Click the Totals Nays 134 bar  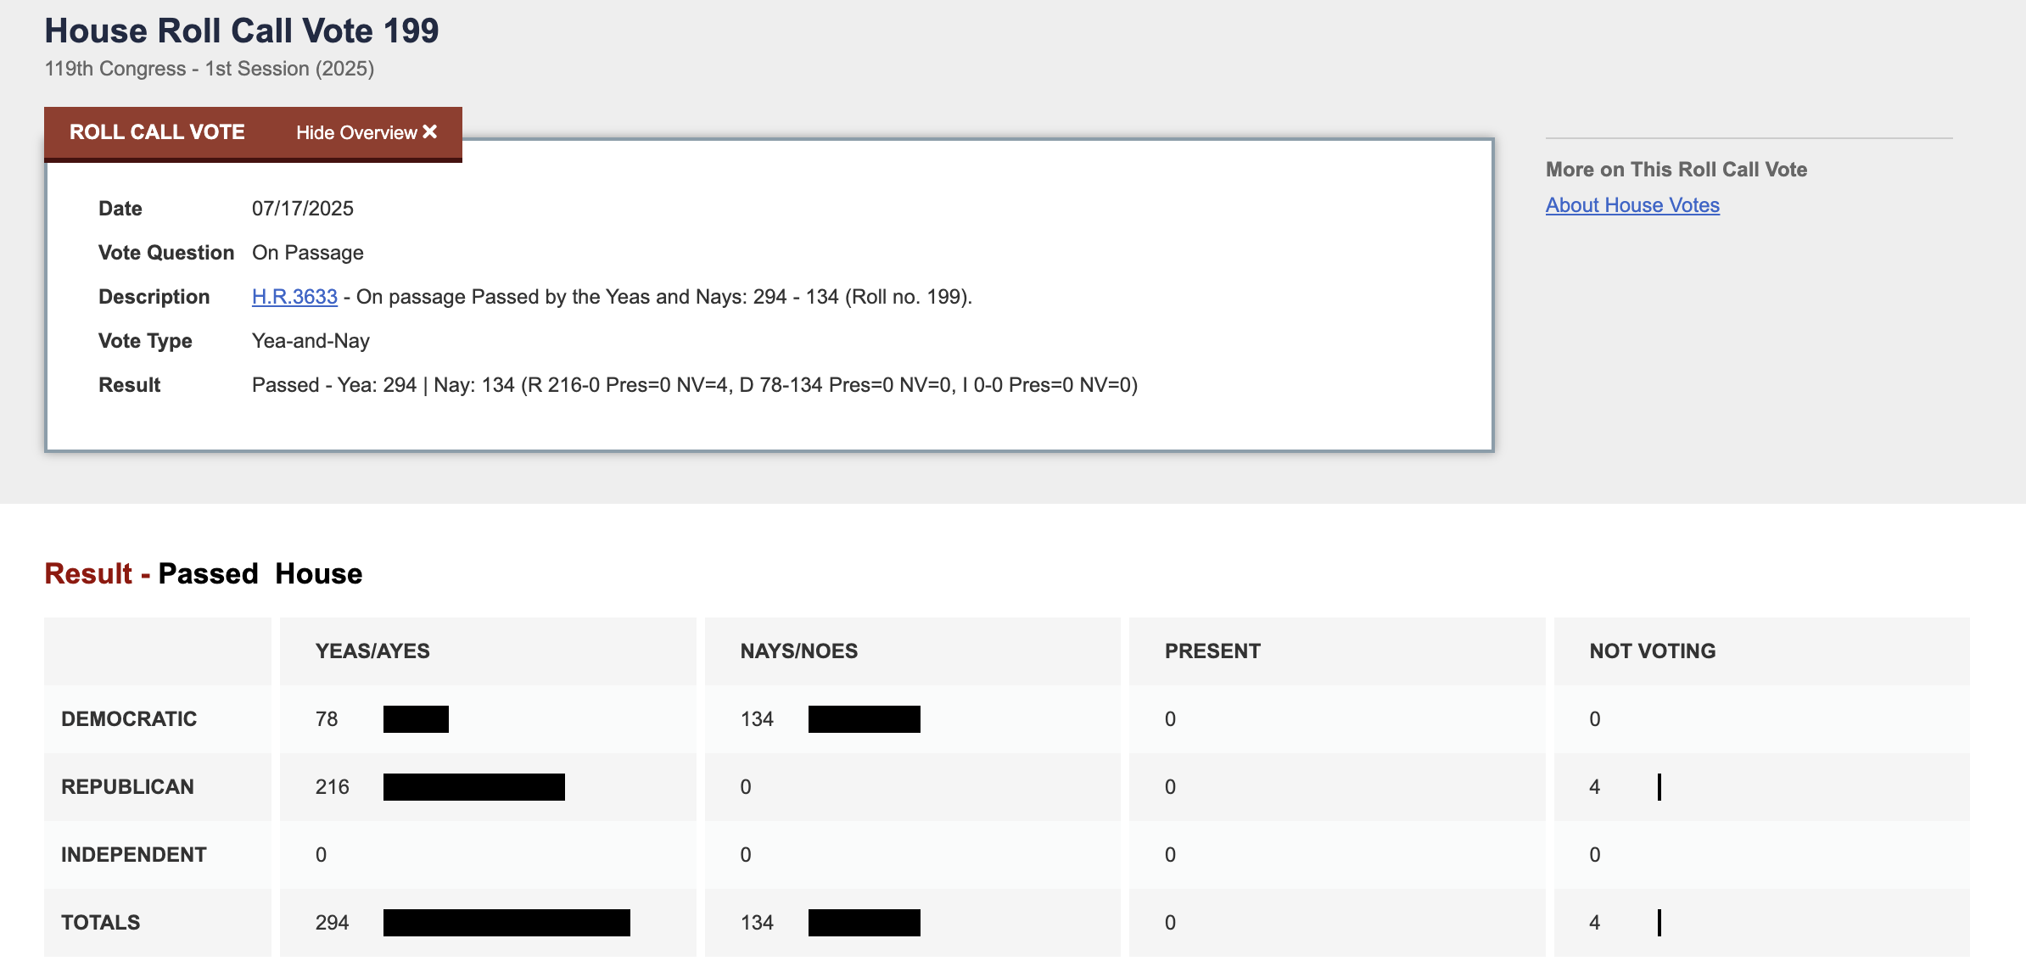pos(864,923)
